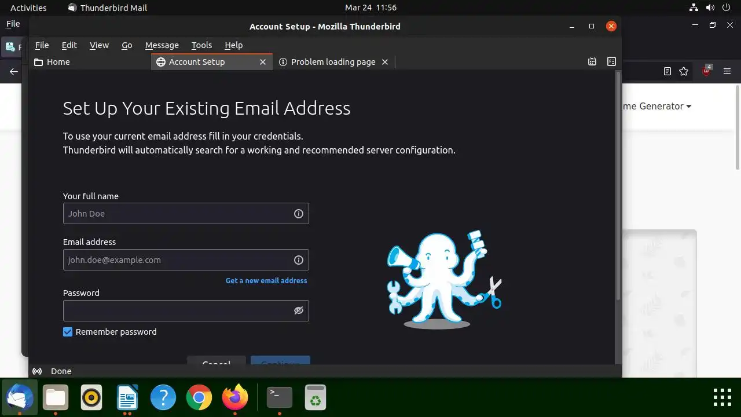Focus the Email address field
The height and width of the screenshot is (417, 741).
(x=186, y=260)
